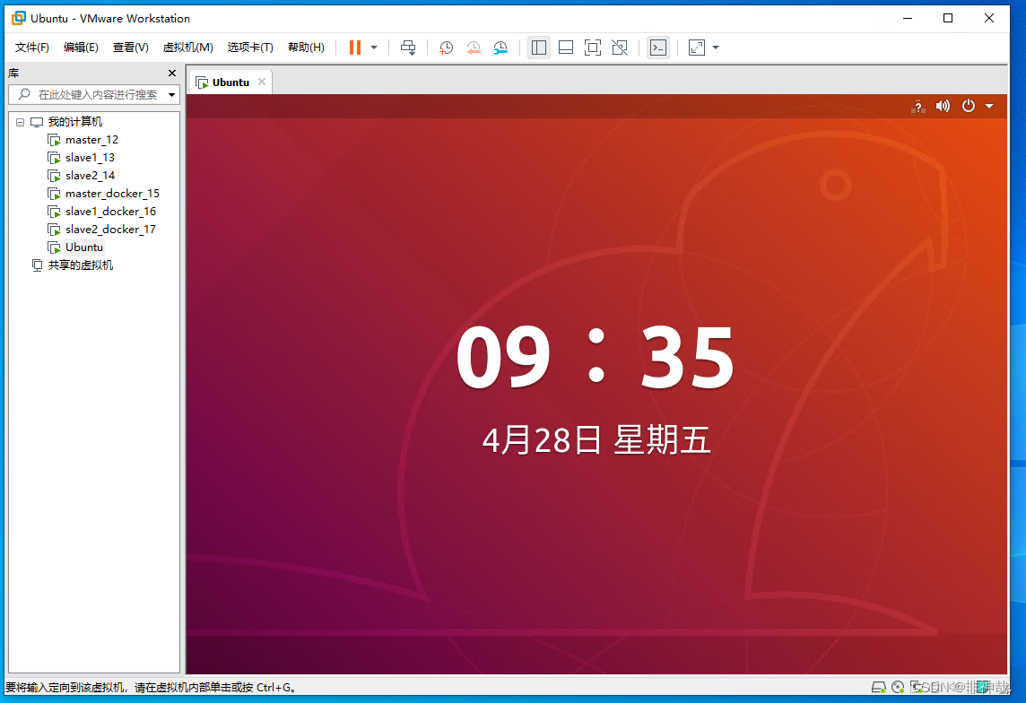Send Ctrl+Alt+Del to the virtual machine
This screenshot has height=703, width=1026.
coord(408,48)
